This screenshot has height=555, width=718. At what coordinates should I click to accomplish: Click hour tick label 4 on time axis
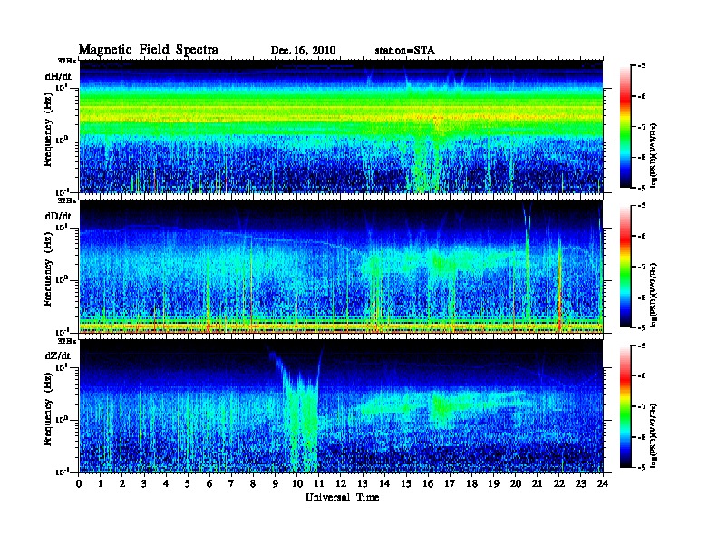166,483
